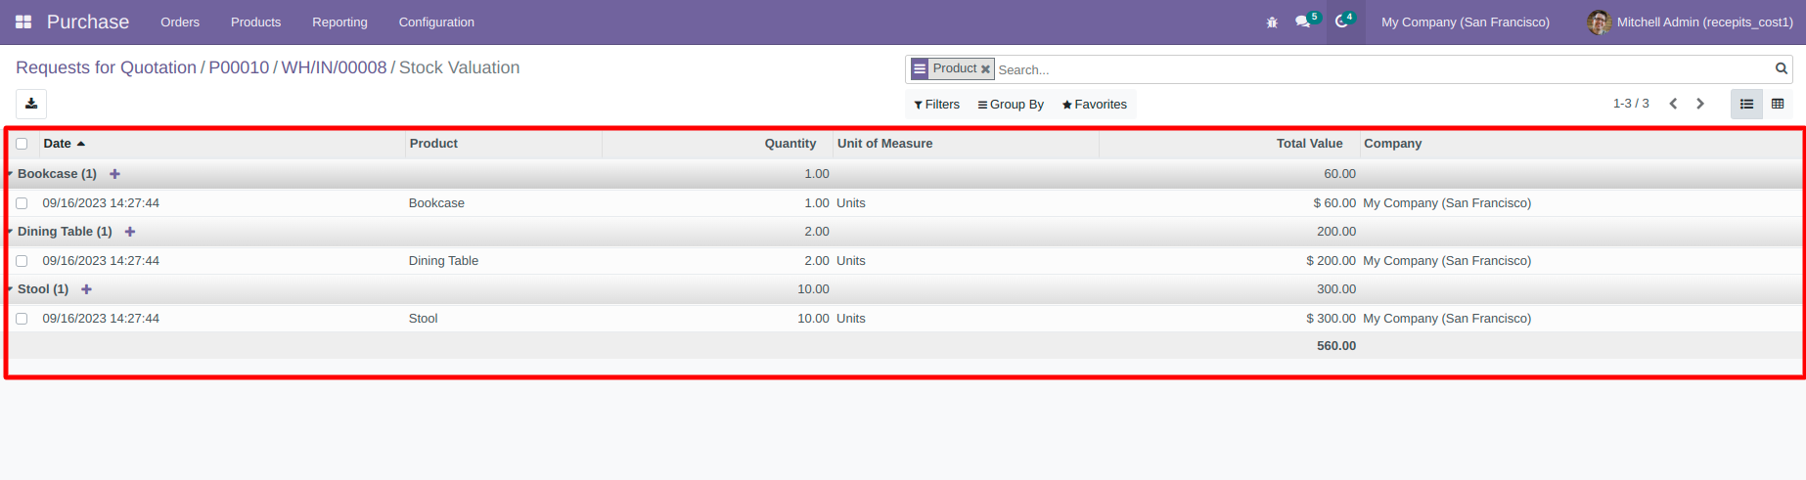Collapse the Dining Table (1) group
Viewport: 1806px width, 480px height.
[65, 232]
